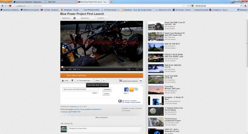Flag this video as inappropriate
This screenshot has width=248, height=134.
(x=104, y=80)
